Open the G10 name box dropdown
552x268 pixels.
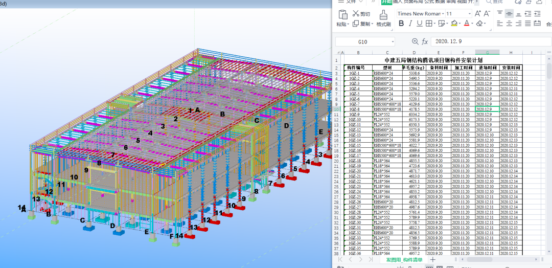[392, 41]
